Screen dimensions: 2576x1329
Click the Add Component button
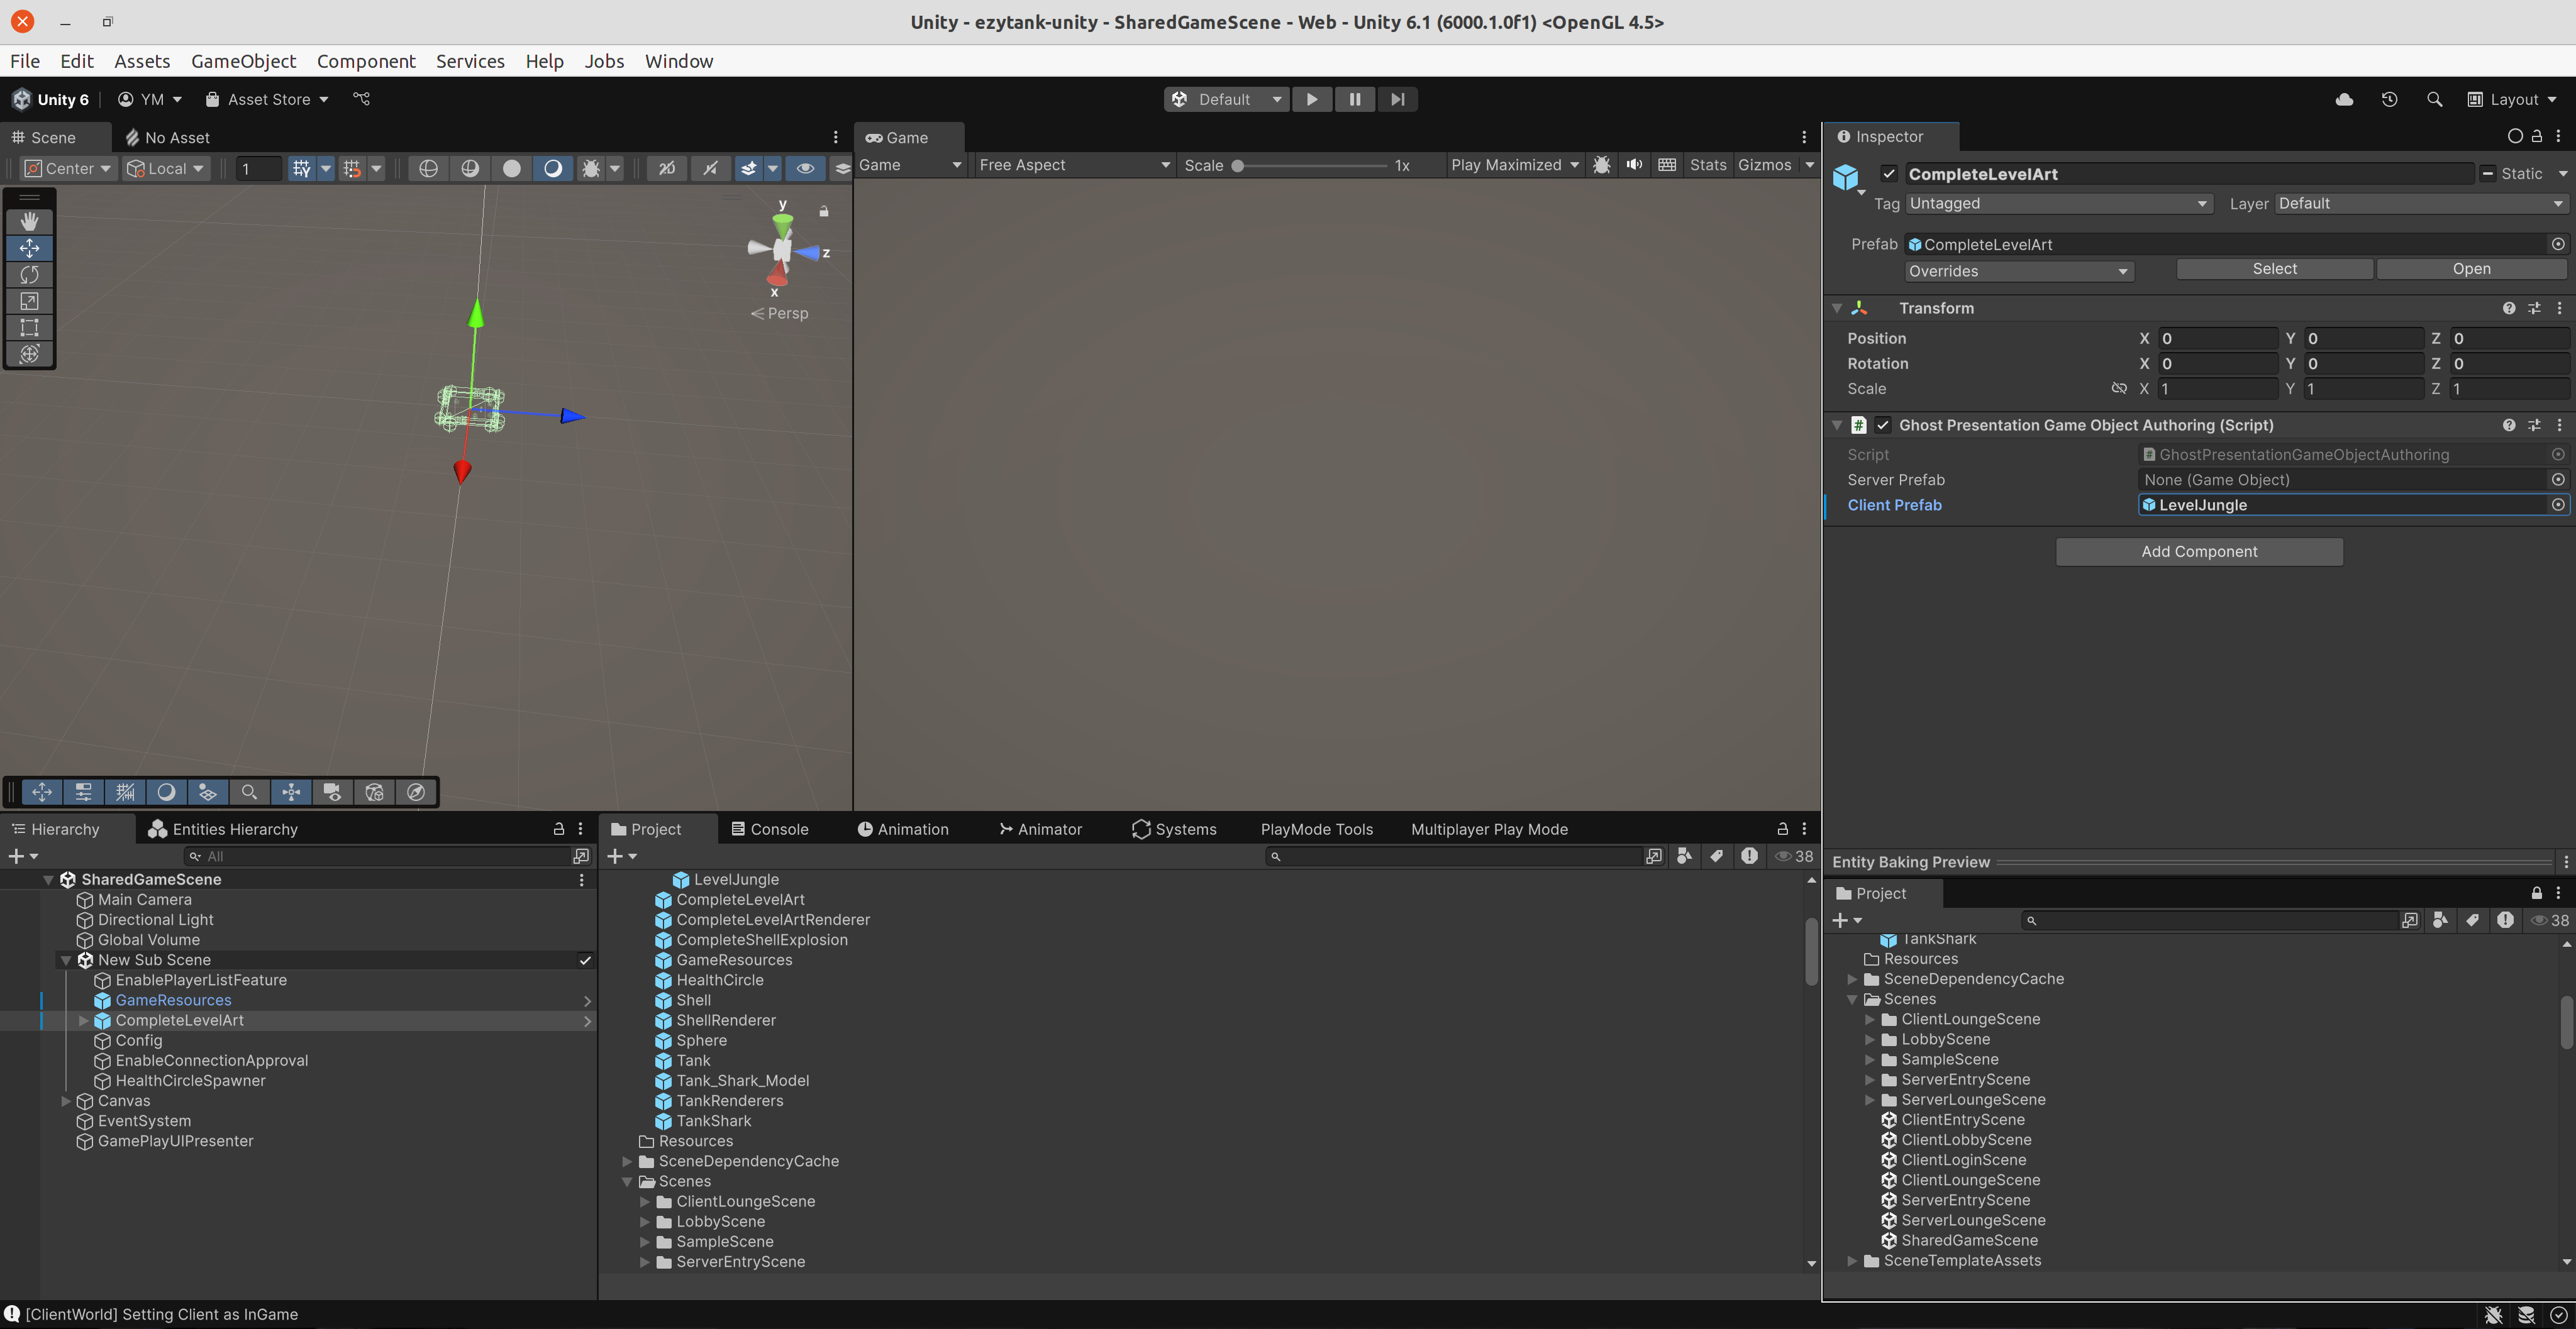click(2198, 551)
